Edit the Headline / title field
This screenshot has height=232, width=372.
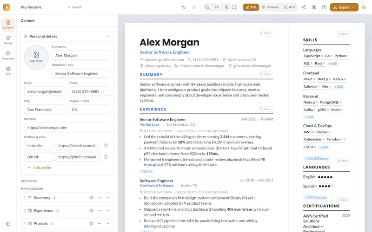point(81,73)
